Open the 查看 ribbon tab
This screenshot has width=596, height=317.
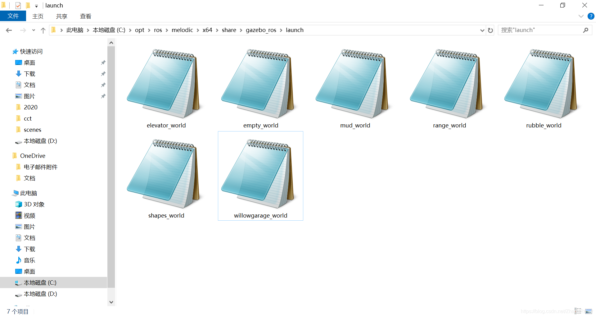click(86, 16)
